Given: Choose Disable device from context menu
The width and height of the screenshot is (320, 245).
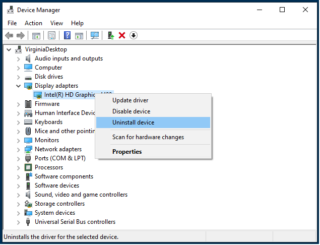Looking at the screenshot, I should point(131,111).
